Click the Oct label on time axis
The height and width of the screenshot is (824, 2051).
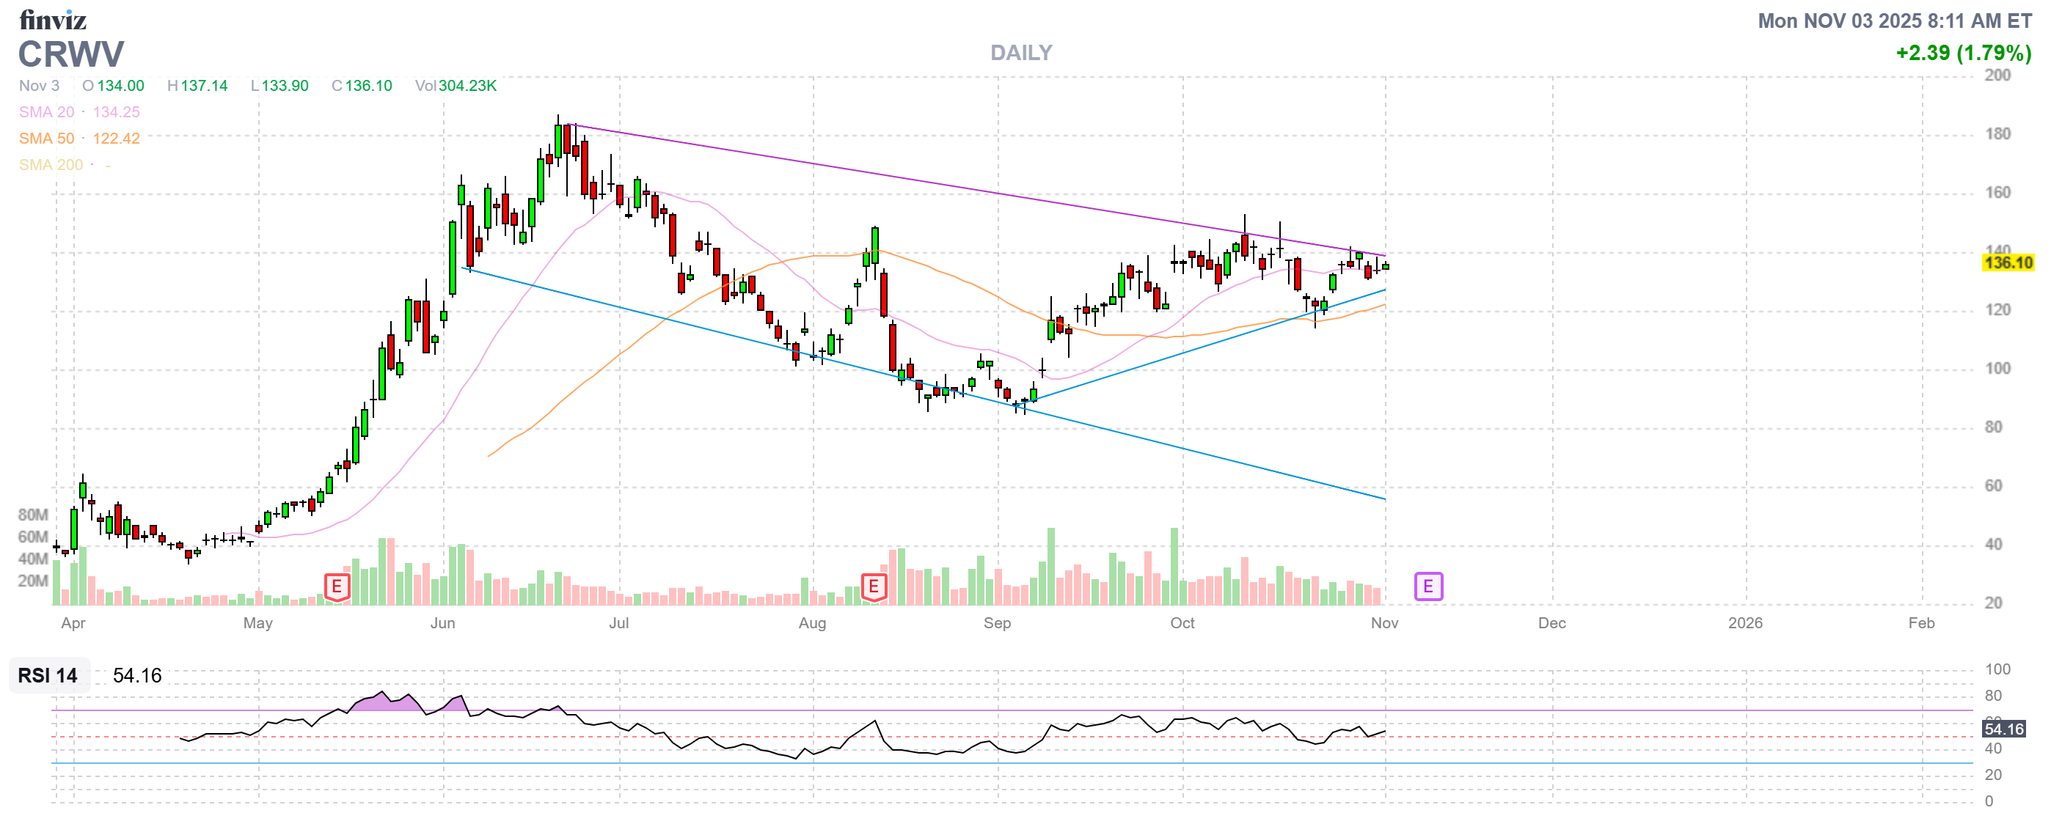(x=1182, y=623)
